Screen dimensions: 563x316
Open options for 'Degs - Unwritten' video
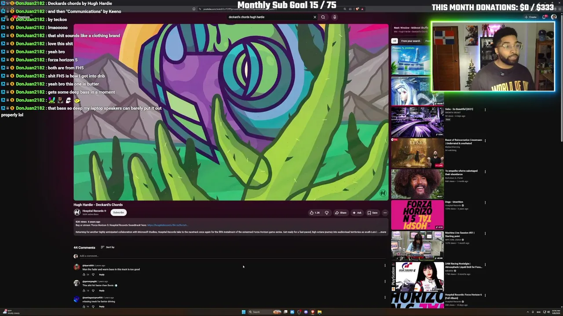(x=485, y=203)
